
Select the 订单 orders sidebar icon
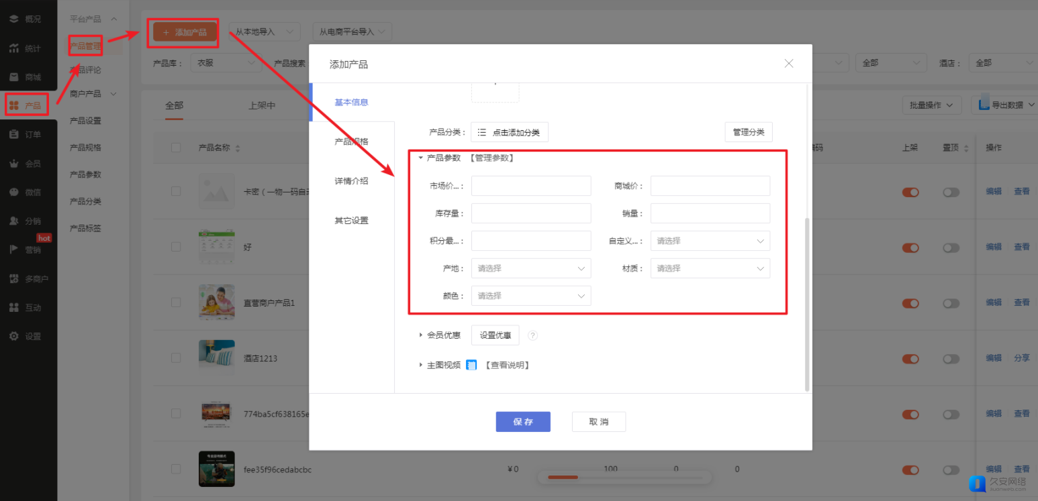(x=13, y=134)
